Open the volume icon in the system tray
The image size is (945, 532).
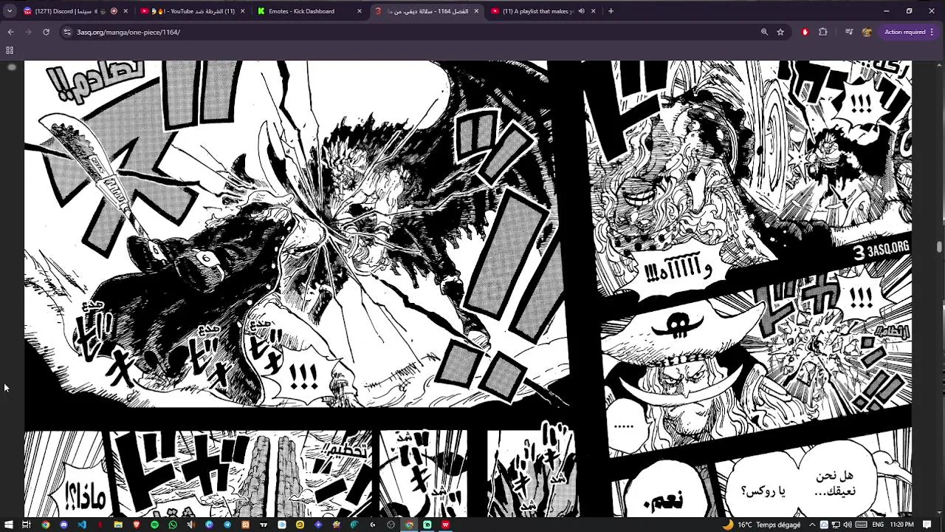[x=848, y=525]
